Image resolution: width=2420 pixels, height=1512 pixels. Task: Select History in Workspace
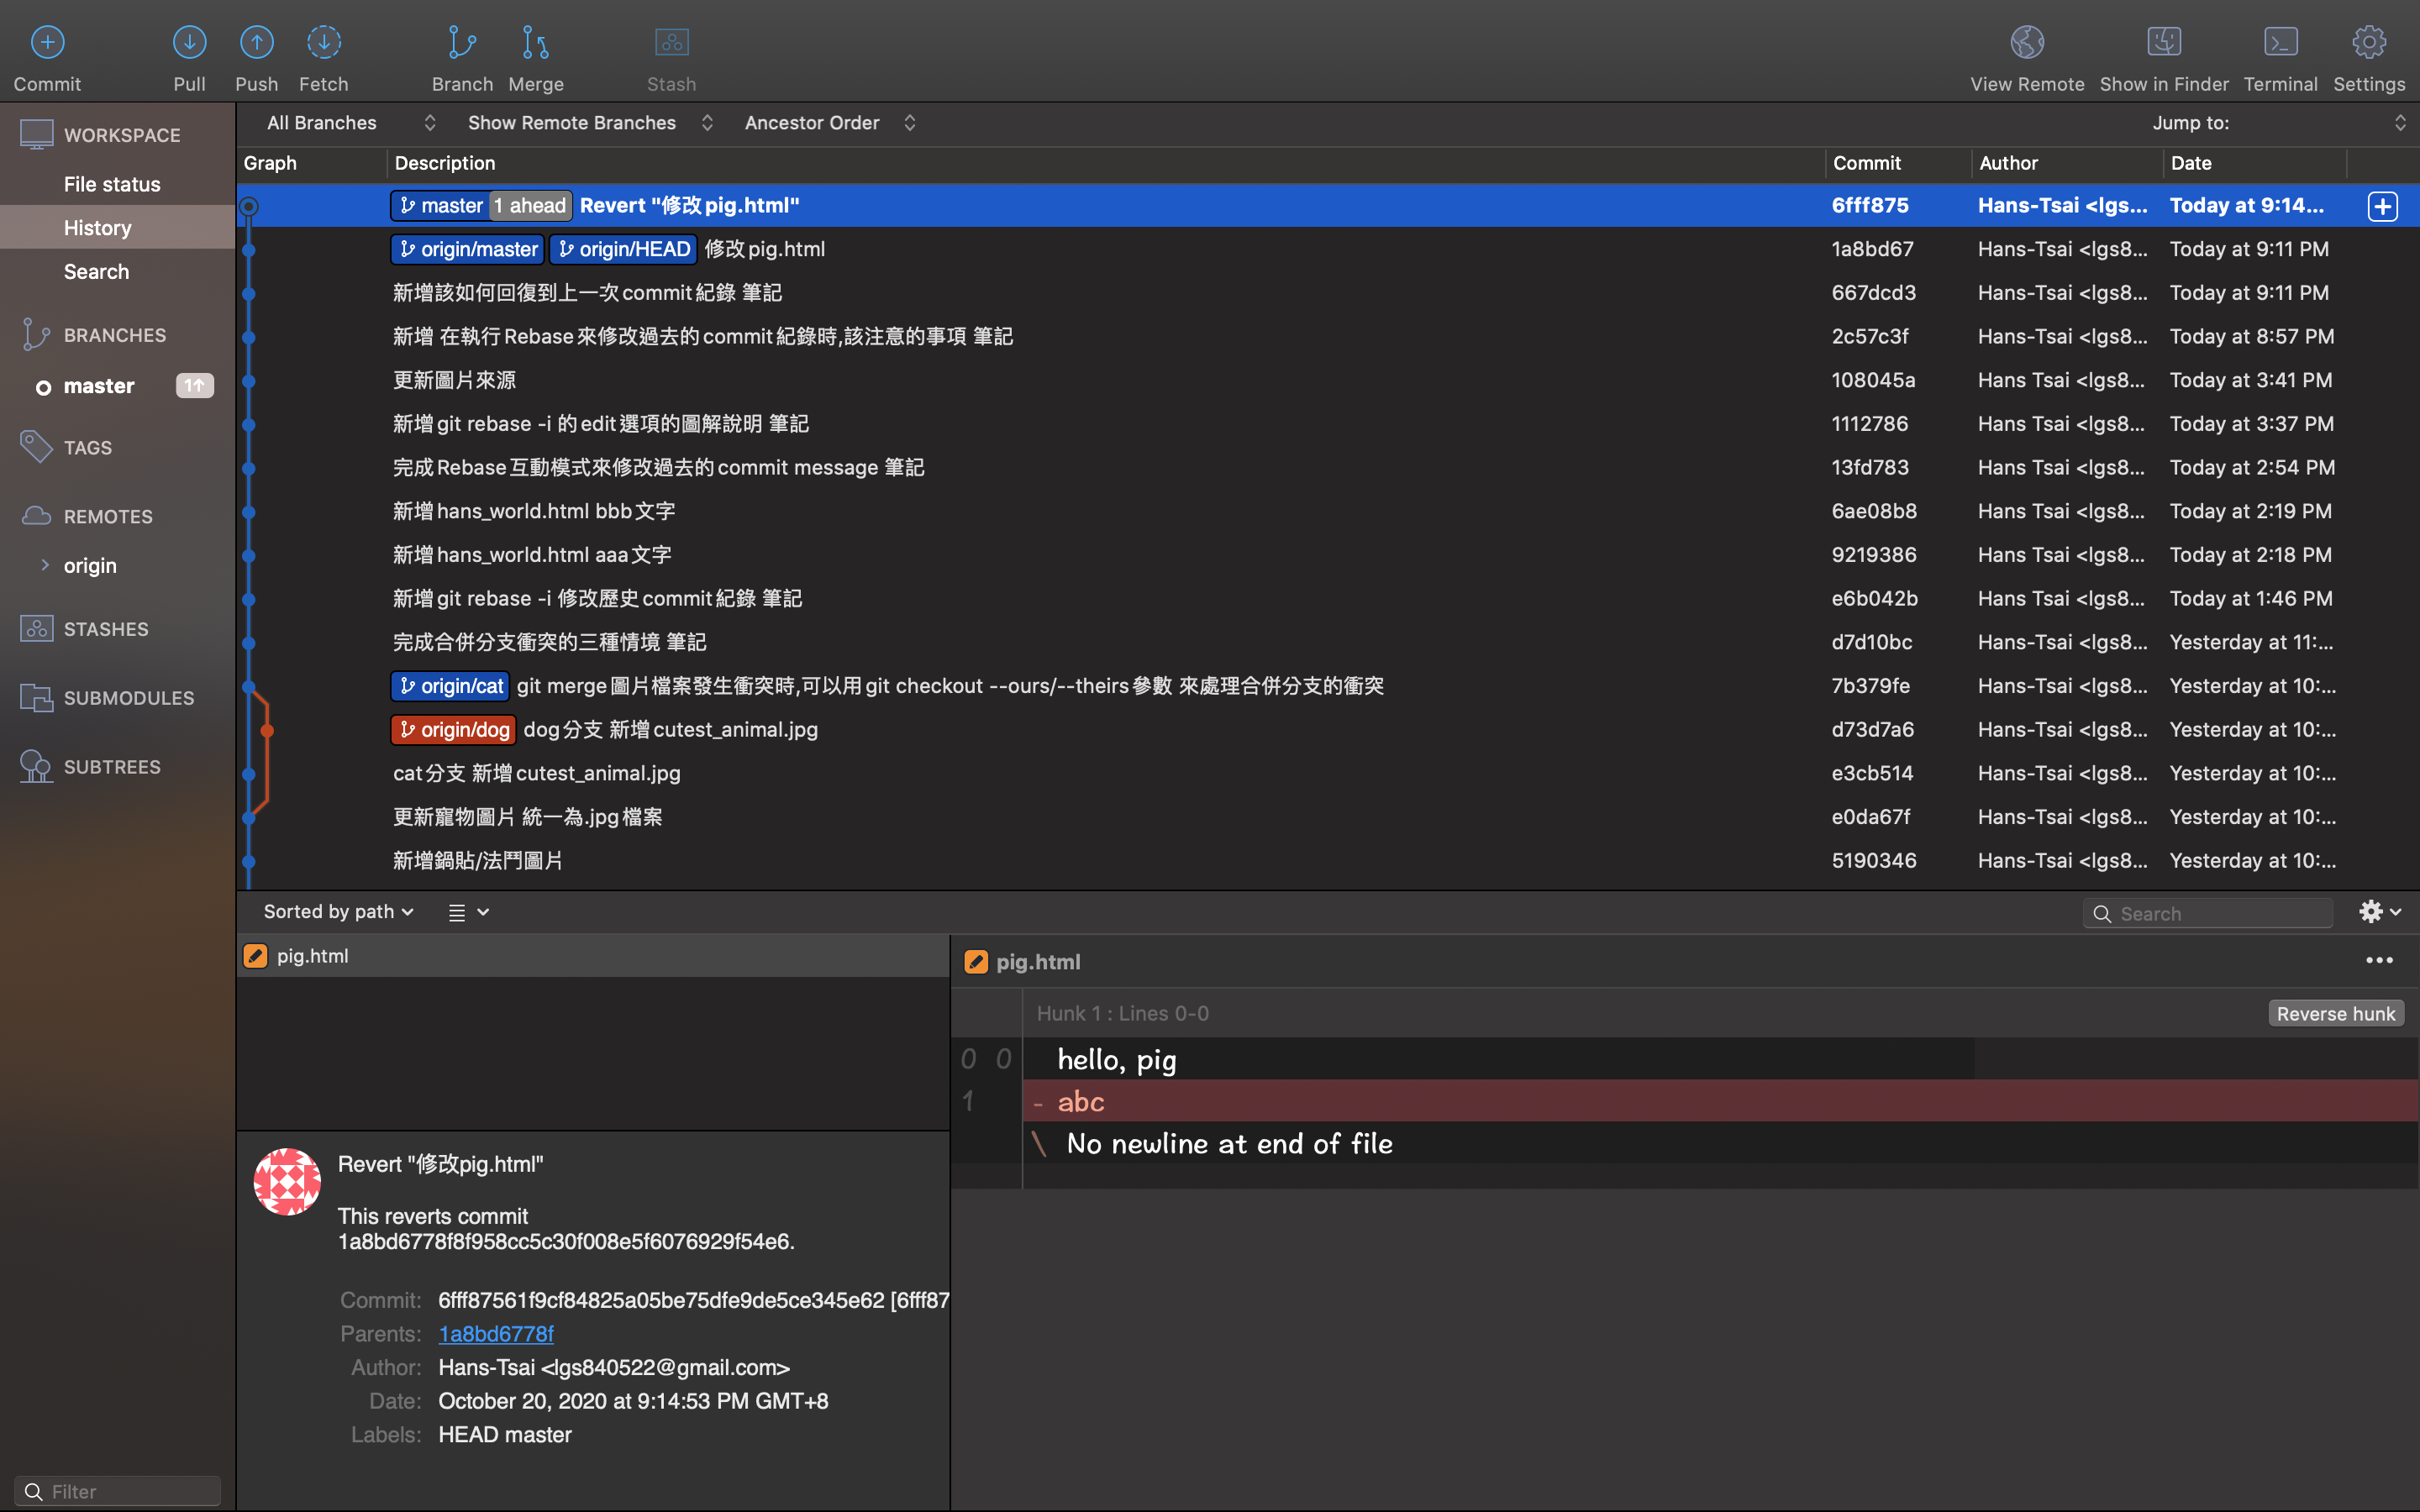coord(118,228)
